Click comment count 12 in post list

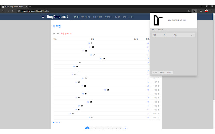83,94
